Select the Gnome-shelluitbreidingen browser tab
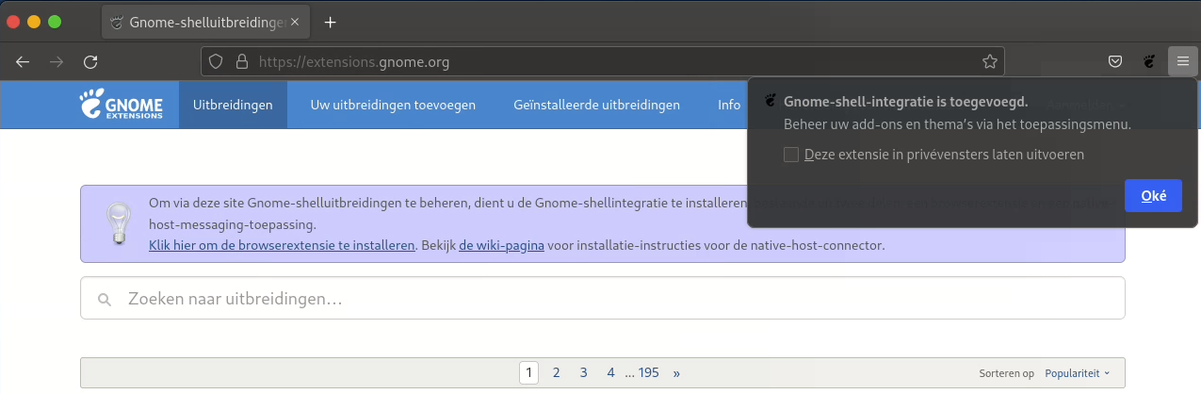 coord(204,22)
